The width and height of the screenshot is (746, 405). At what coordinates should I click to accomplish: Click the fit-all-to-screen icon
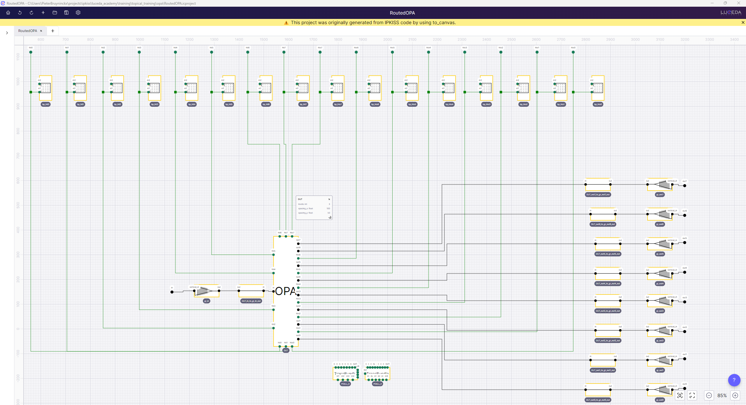point(692,395)
